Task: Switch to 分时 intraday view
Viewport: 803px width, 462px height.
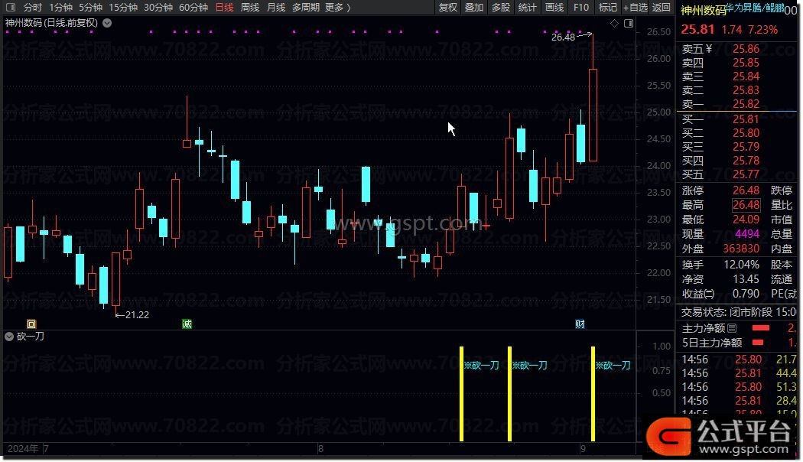Action: pyautogui.click(x=32, y=7)
